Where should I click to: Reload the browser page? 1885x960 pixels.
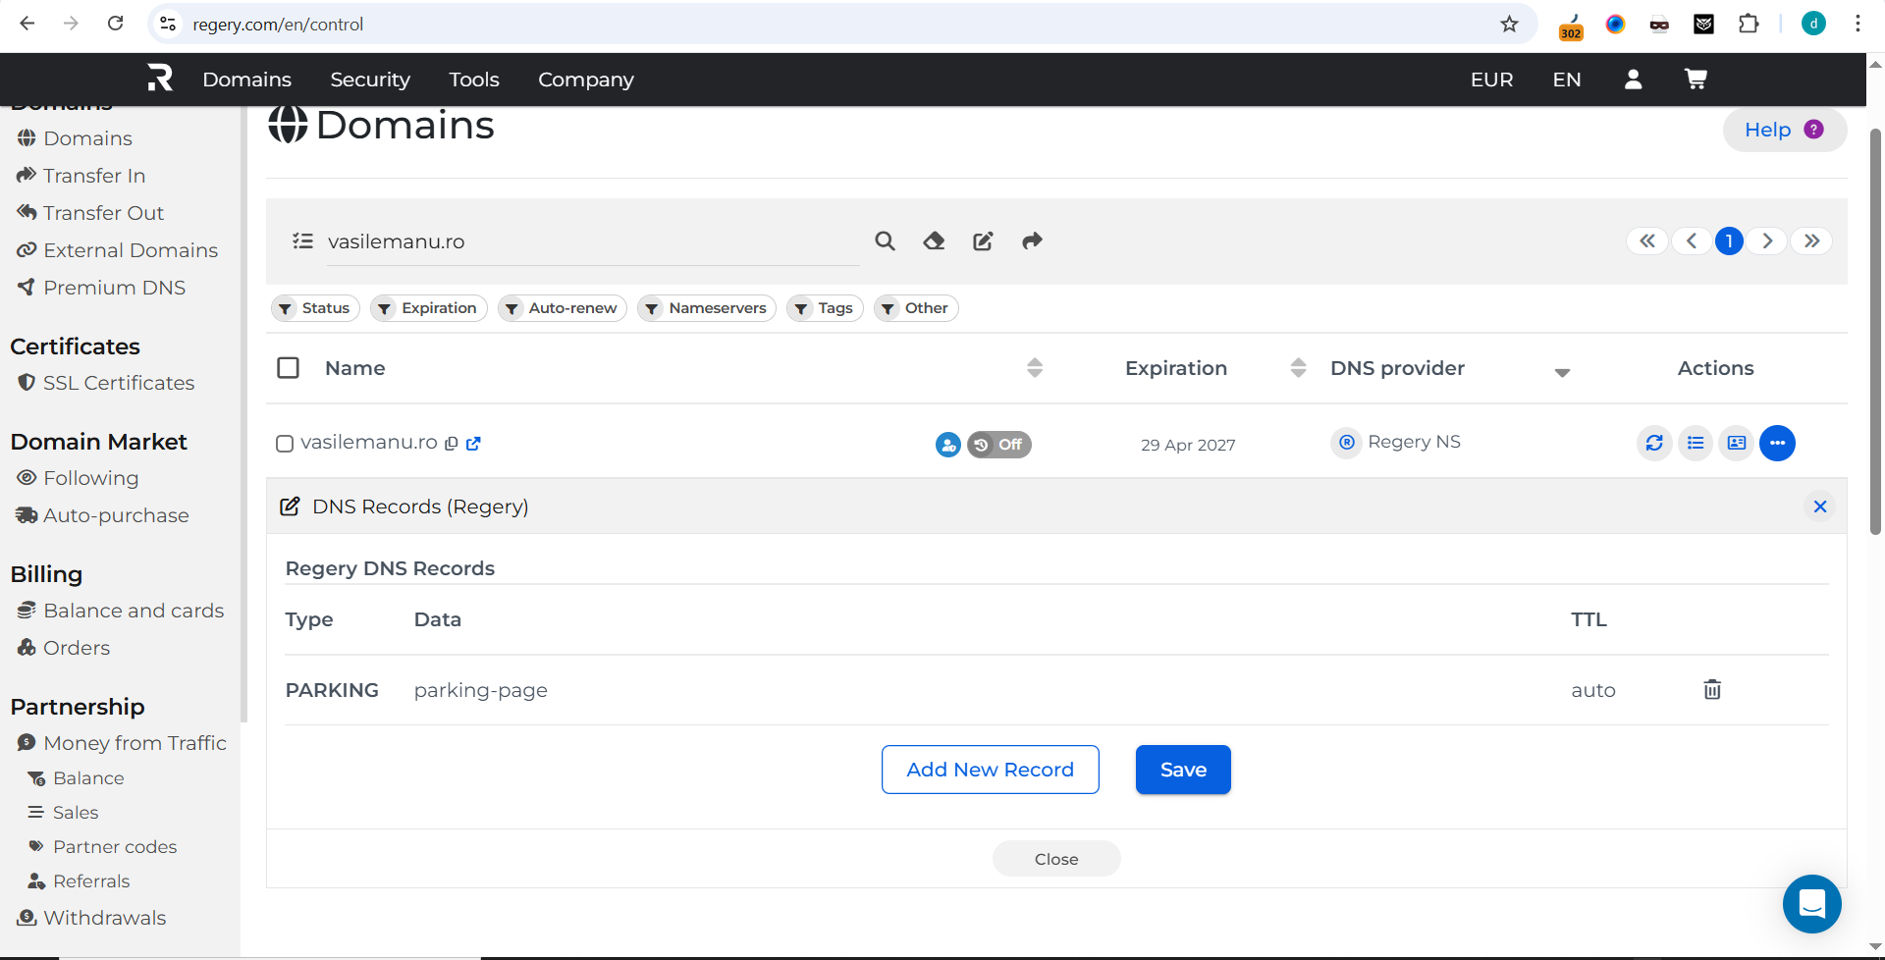(116, 24)
